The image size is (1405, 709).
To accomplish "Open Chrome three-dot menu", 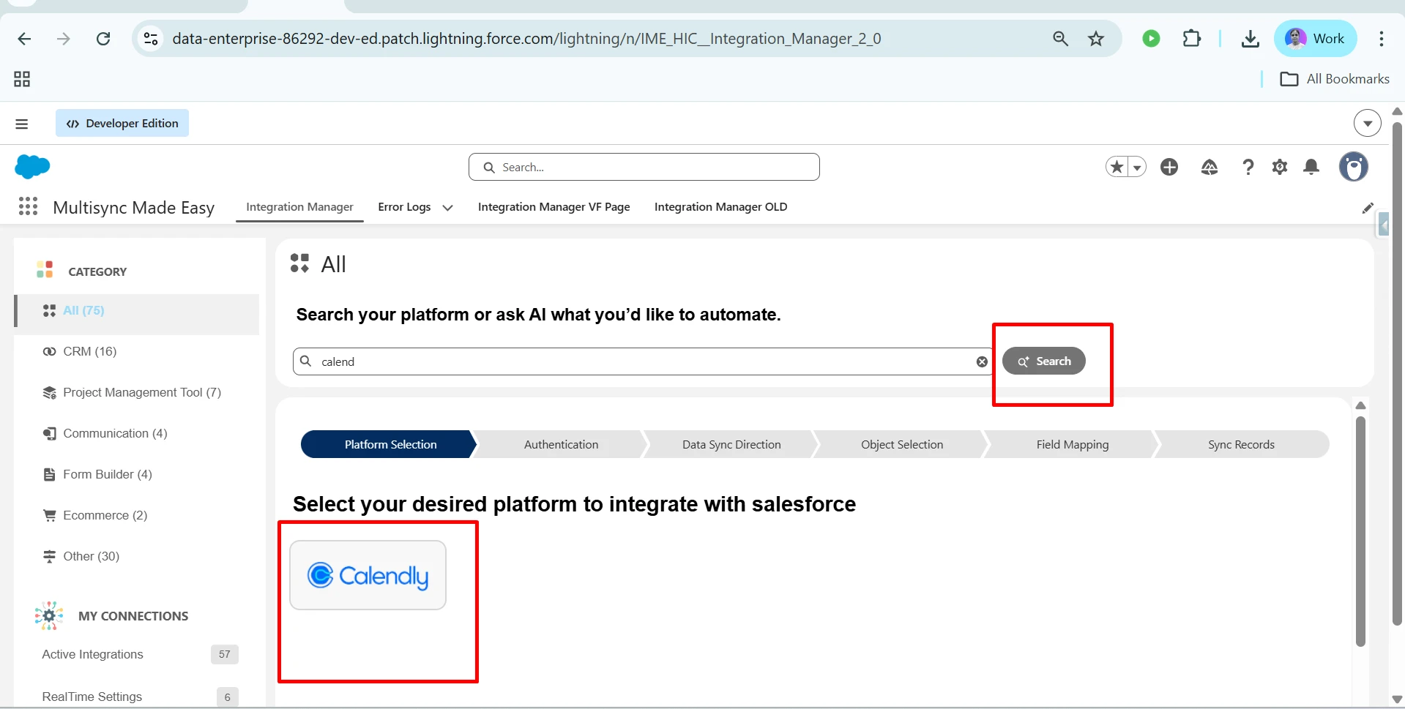I will tap(1382, 39).
